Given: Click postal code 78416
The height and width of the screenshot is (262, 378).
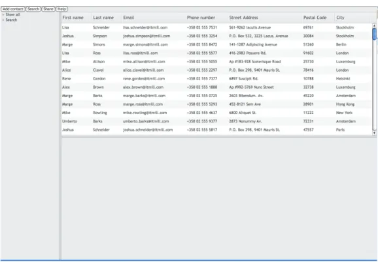Looking at the screenshot, I should point(308,70).
